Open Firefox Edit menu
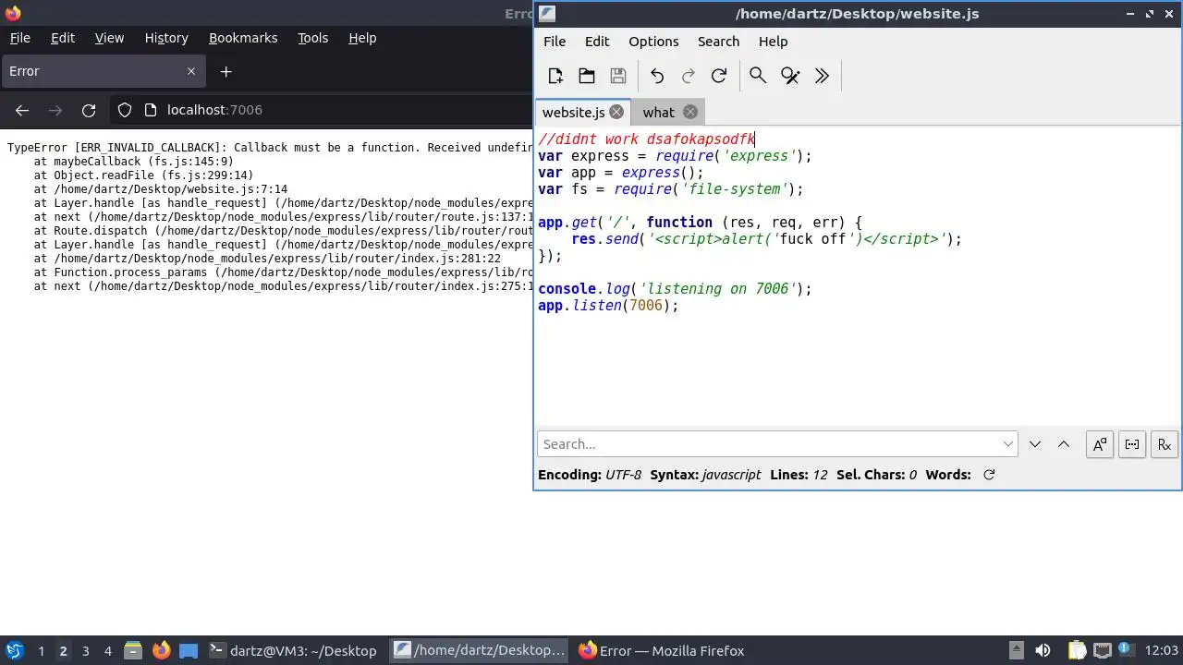Screen dimensions: 1183x665 62,38
